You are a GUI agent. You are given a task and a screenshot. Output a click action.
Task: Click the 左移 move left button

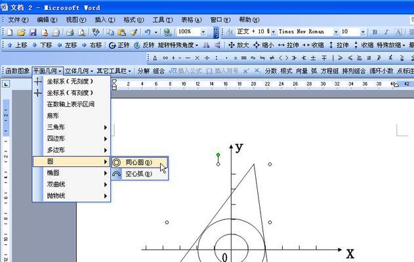coord(67,45)
